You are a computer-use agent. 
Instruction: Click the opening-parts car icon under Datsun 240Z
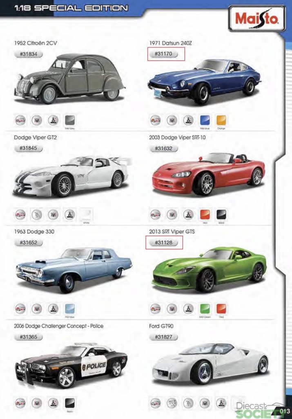pyautogui.click(x=156, y=120)
